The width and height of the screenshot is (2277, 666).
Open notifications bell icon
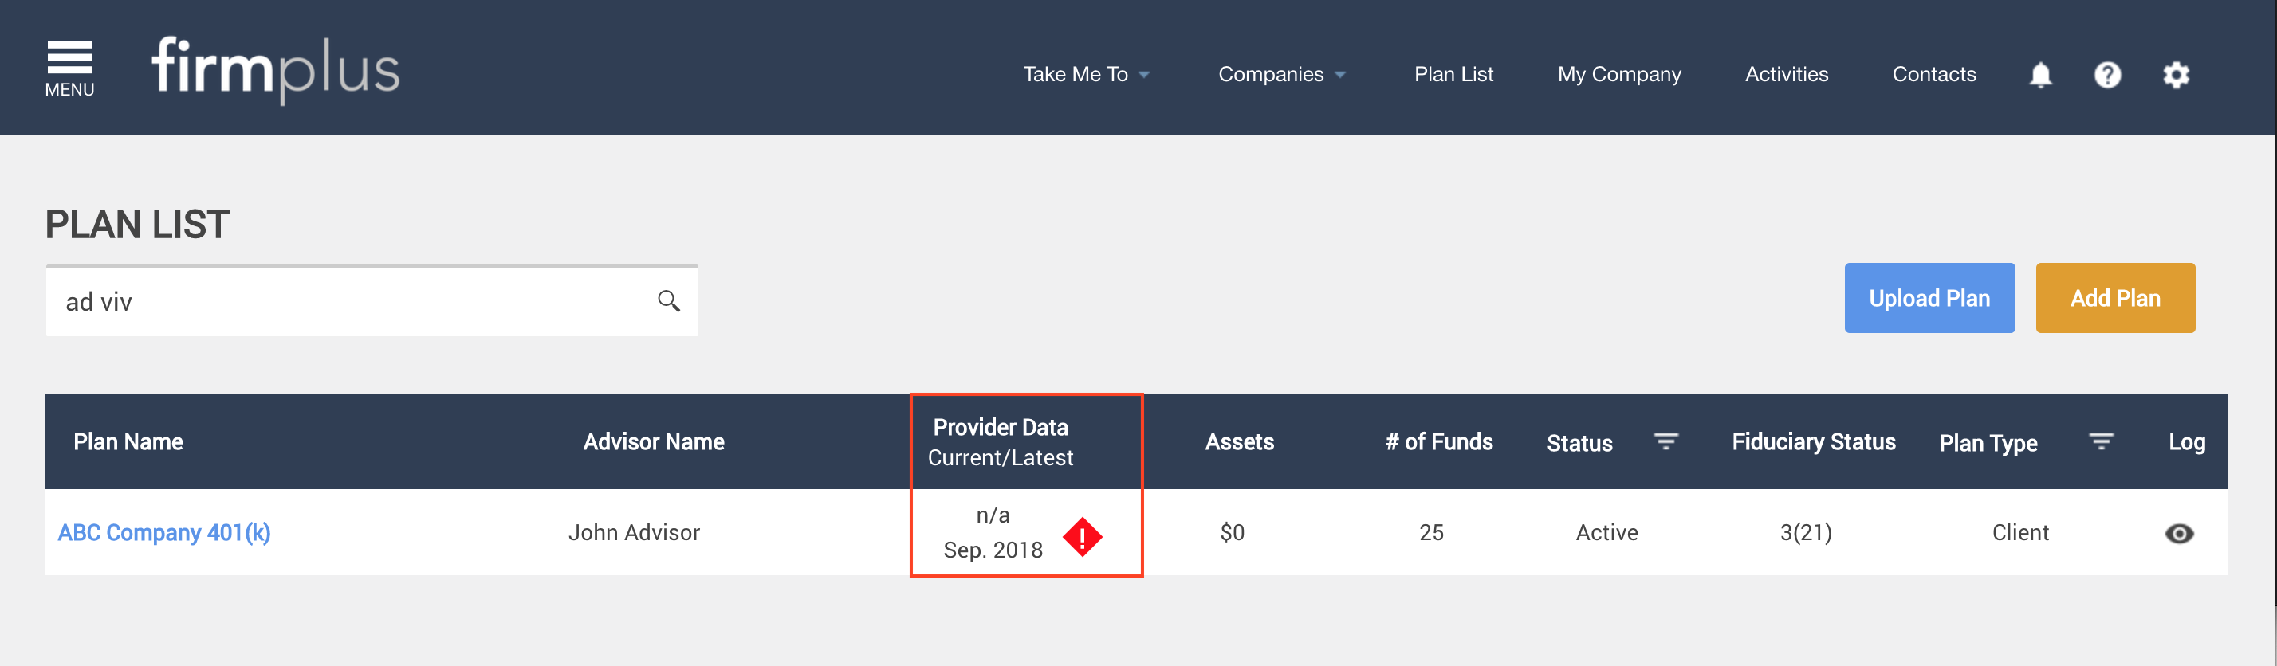pos(2040,75)
